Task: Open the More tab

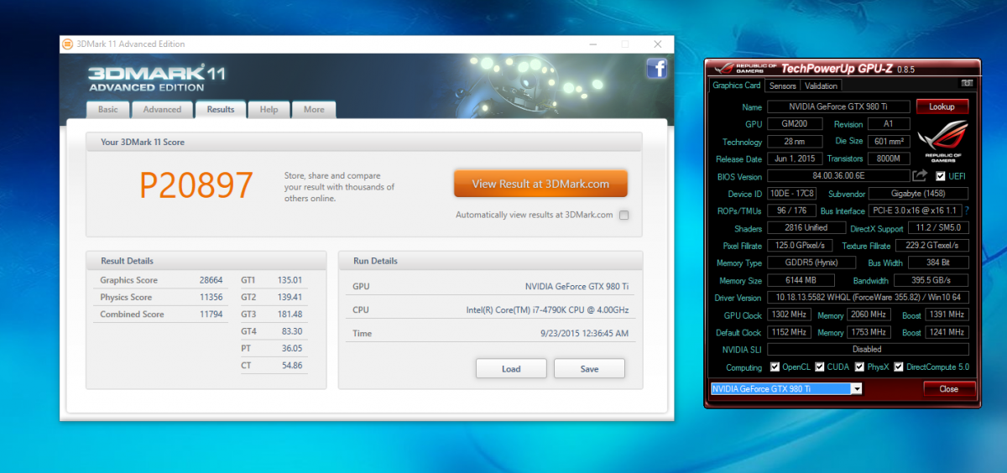Action: pos(314,109)
